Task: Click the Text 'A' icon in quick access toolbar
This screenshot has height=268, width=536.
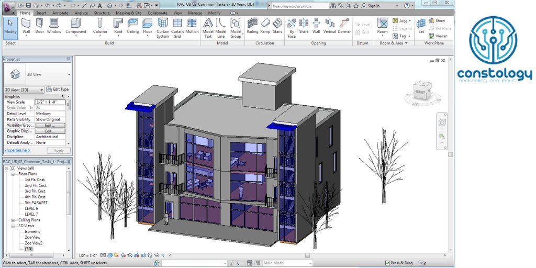Action: tap(100, 5)
